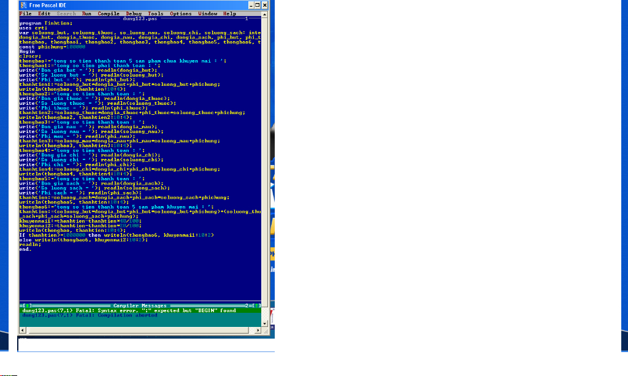Open the Compile menu
The height and width of the screenshot is (376, 628).
[x=109, y=13]
